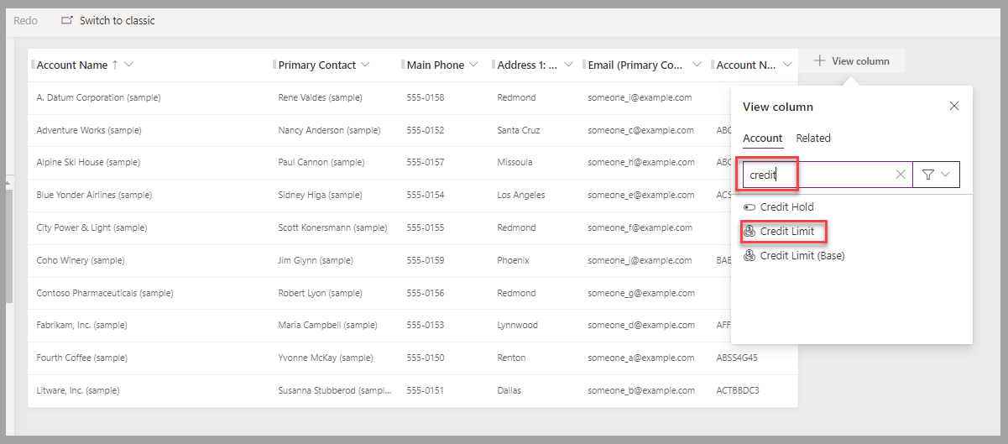
Task: Click contact Rene Valdes (sample)
Action: pos(320,97)
